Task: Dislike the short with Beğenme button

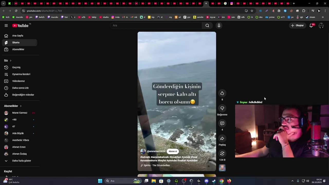Action: (222, 108)
